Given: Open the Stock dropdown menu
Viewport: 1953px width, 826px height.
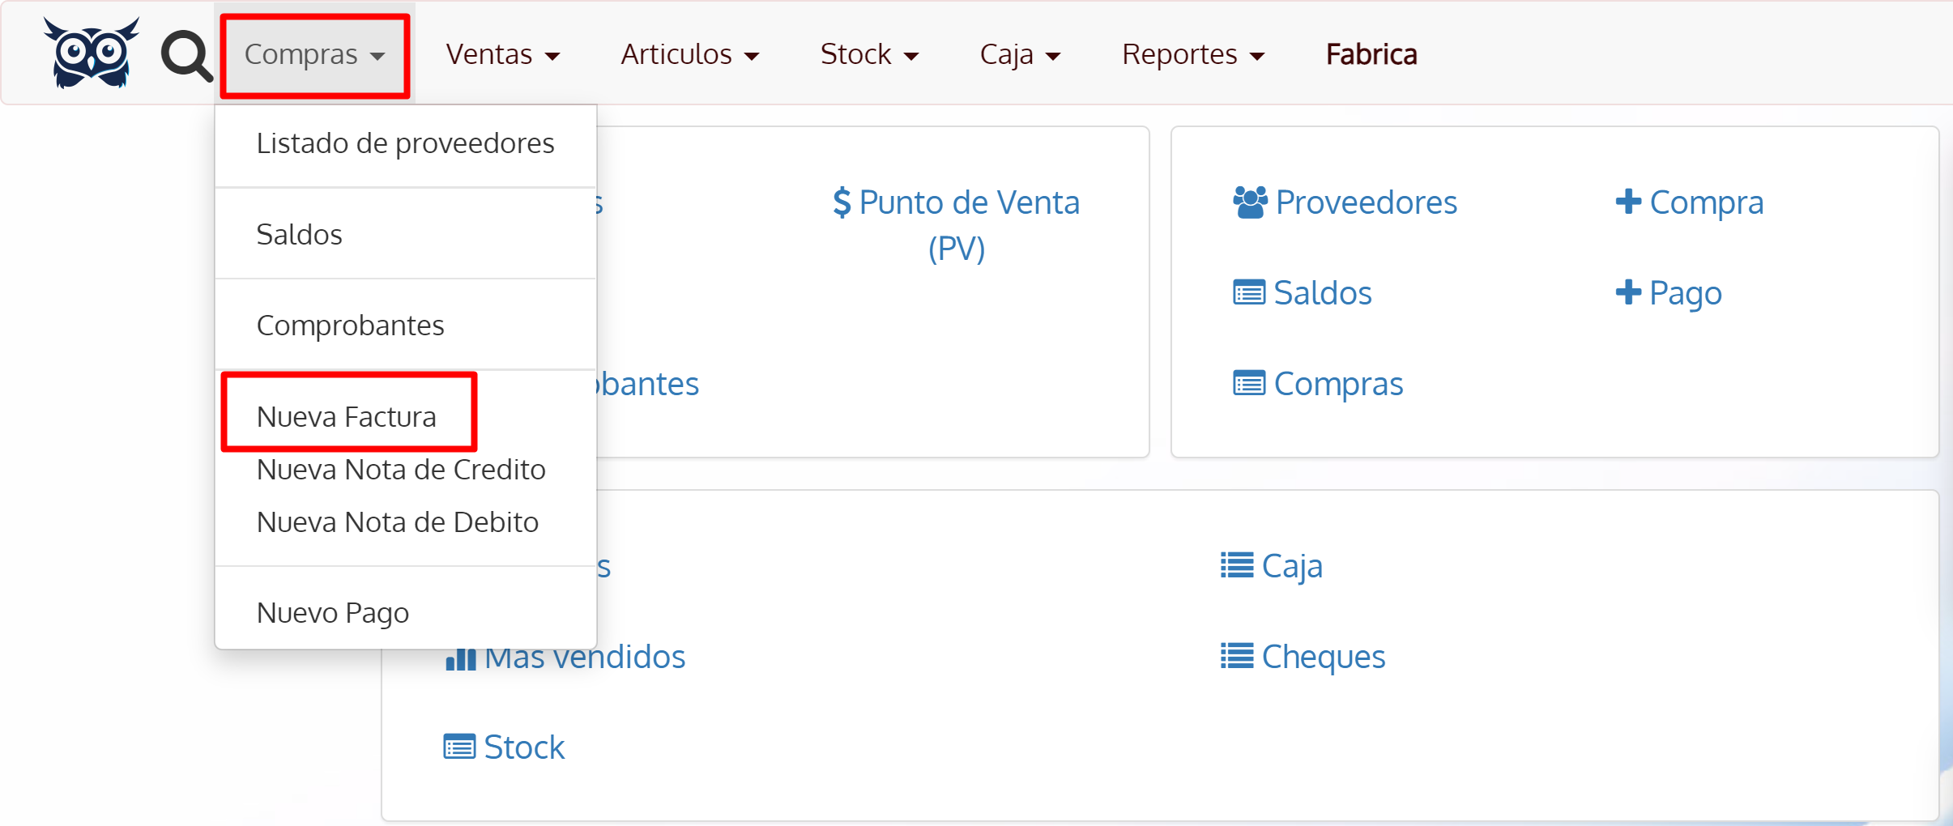Looking at the screenshot, I should coord(868,53).
